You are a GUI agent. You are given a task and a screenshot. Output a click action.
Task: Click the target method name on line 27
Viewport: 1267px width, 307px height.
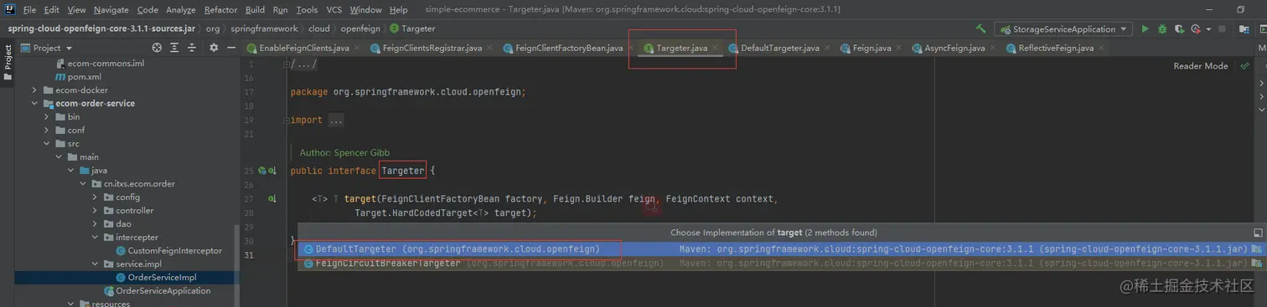pos(360,198)
